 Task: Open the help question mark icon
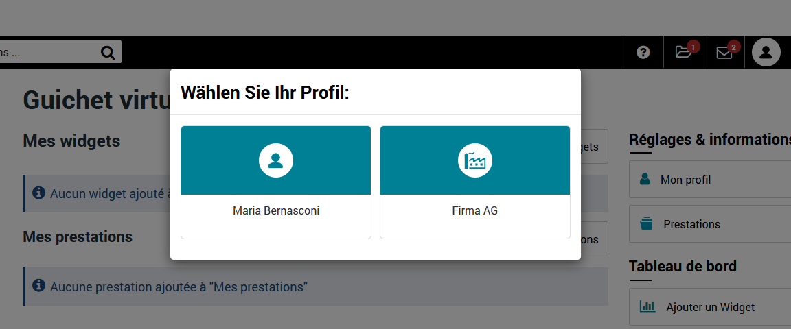(x=643, y=52)
